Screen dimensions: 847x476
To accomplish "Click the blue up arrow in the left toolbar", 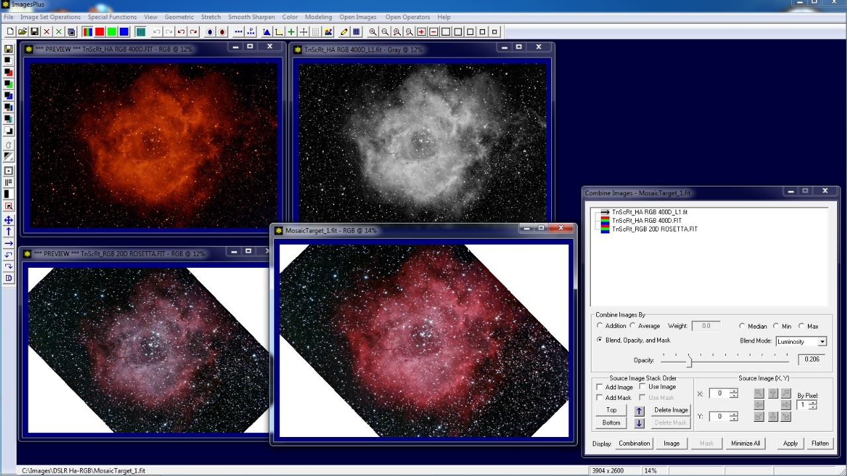I will coord(9,231).
